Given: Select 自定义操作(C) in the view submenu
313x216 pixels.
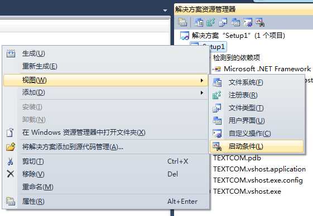Looking at the screenshot, I should point(257,133).
